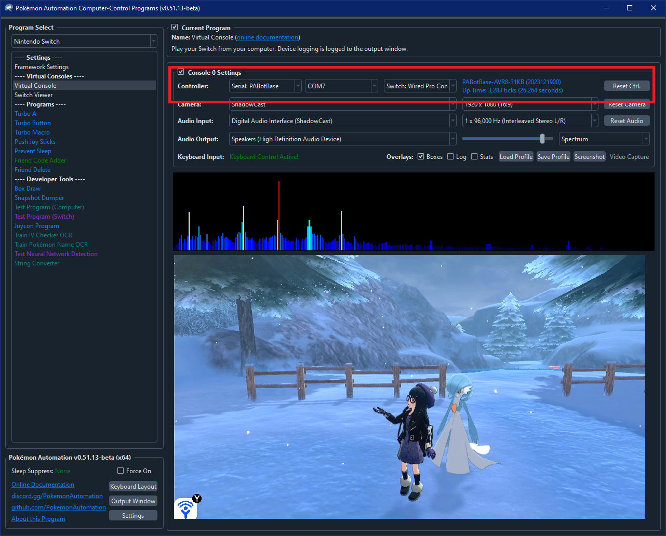Select Turbo A in program list
The width and height of the screenshot is (666, 536).
tap(25, 114)
